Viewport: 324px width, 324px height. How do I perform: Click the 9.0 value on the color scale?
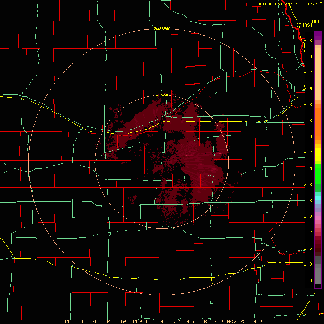pos(308,57)
